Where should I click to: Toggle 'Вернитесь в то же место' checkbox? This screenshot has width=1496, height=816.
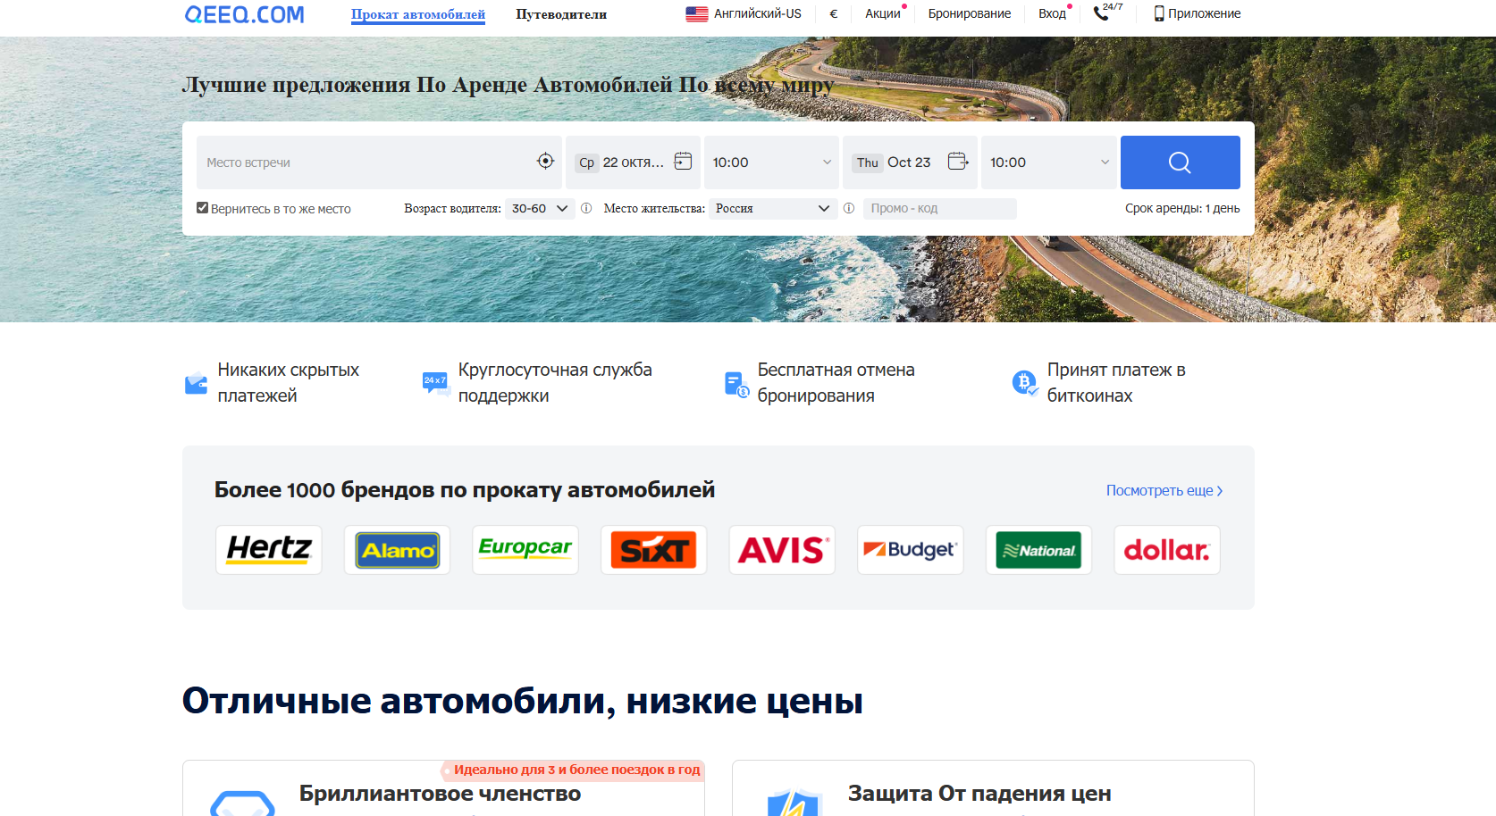coord(203,208)
